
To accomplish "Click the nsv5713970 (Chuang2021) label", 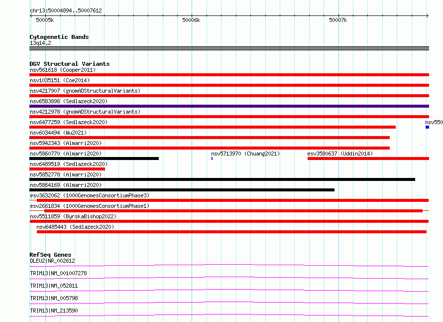I will pyautogui.click(x=245, y=154).
